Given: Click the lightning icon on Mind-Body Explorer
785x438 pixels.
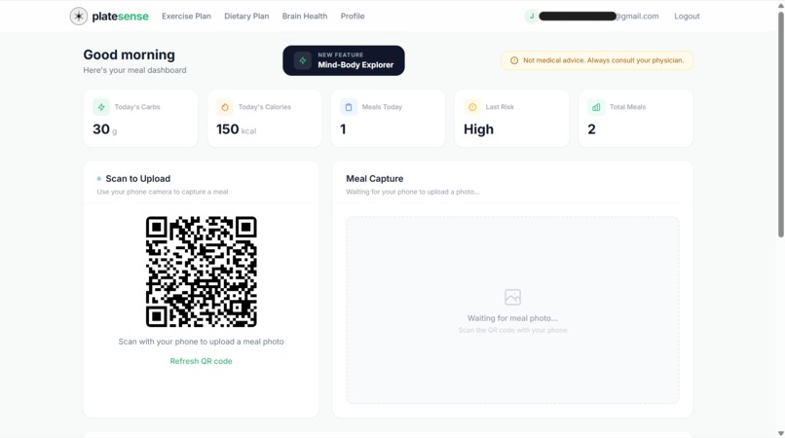Looking at the screenshot, I should [302, 60].
